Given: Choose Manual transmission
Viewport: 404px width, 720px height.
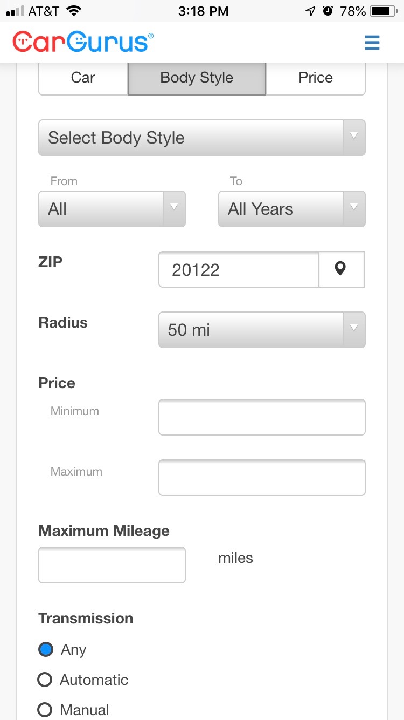Looking at the screenshot, I should pos(45,710).
